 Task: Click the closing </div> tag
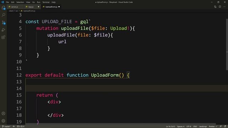(x=56, y=115)
